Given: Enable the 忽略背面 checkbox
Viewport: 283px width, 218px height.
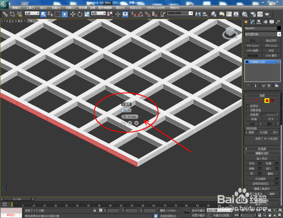Looking at the screenshot, I should point(248,110).
